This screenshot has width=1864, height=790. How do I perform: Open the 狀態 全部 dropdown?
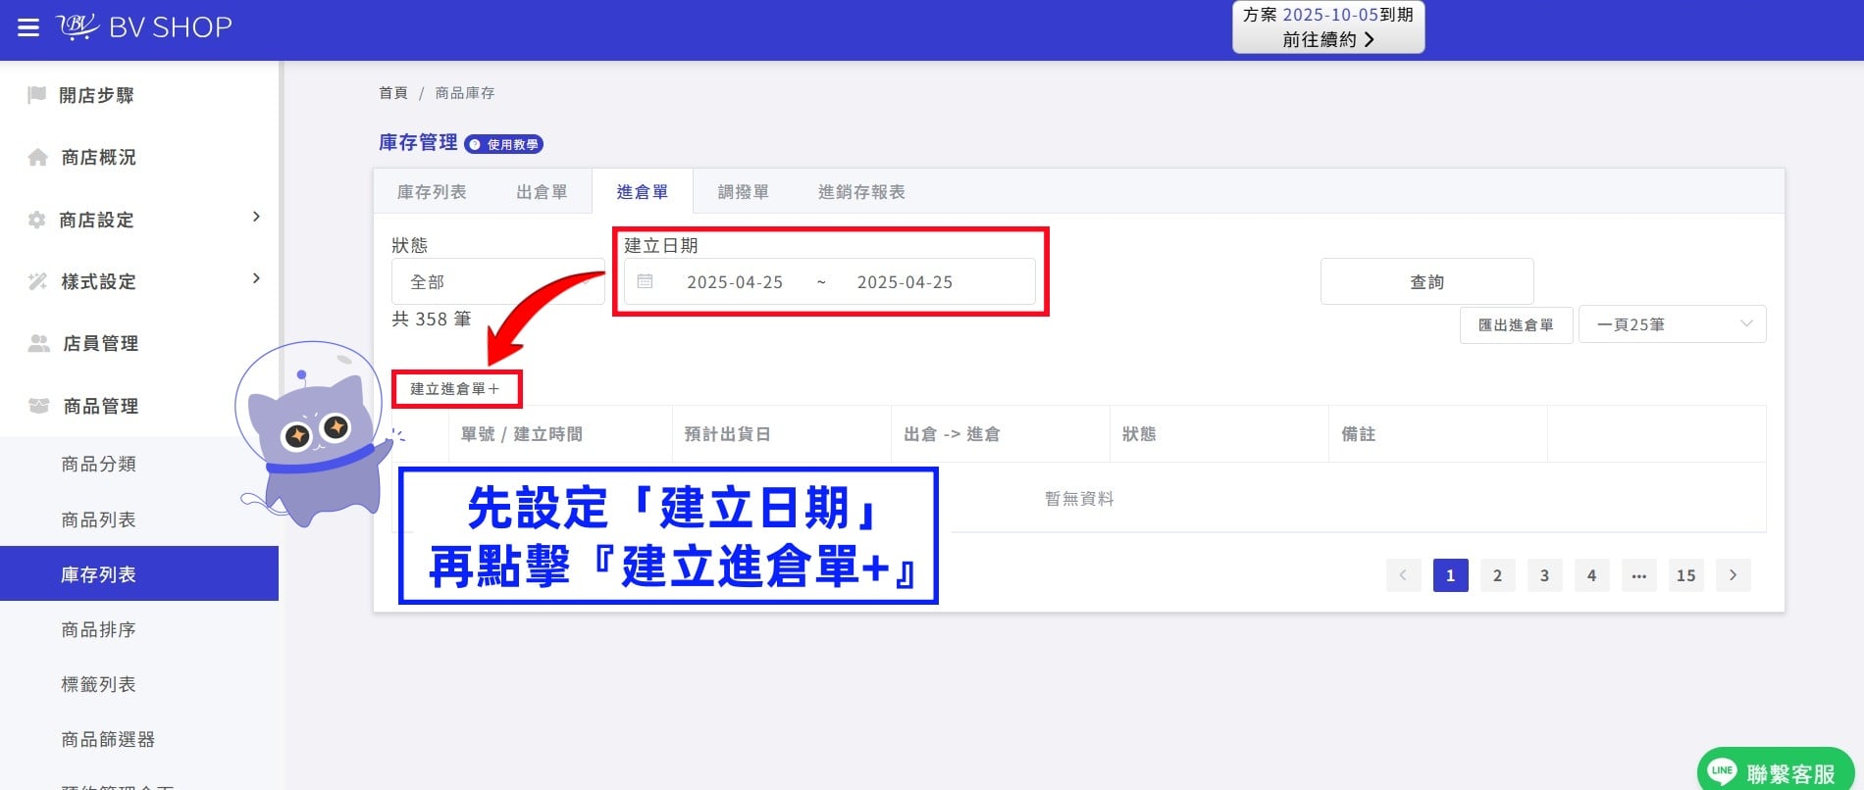[x=498, y=281]
